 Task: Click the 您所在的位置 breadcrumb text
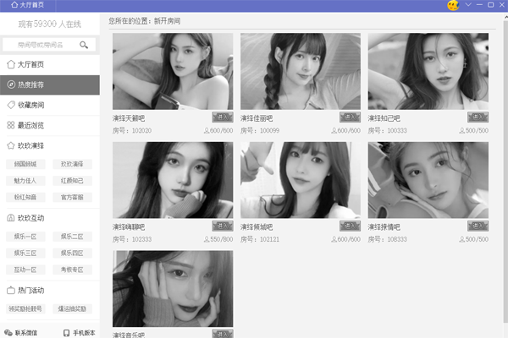click(145, 21)
